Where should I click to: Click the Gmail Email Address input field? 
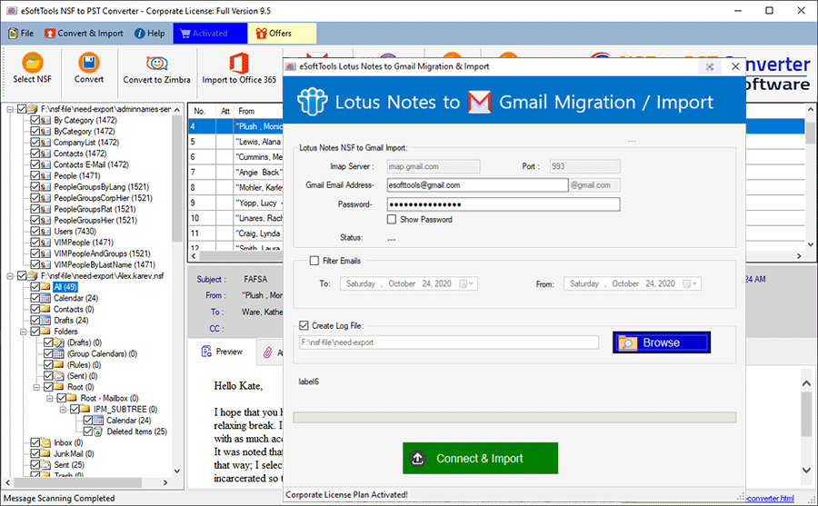point(477,185)
